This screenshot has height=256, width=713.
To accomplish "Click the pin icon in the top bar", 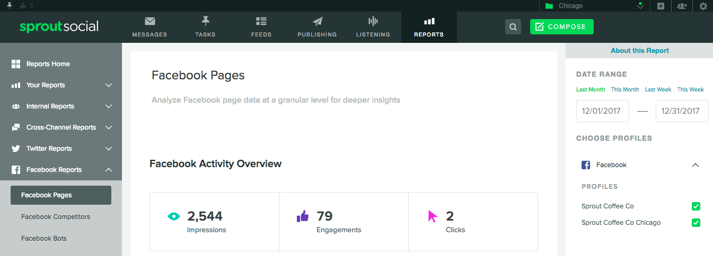I will 9,5.
